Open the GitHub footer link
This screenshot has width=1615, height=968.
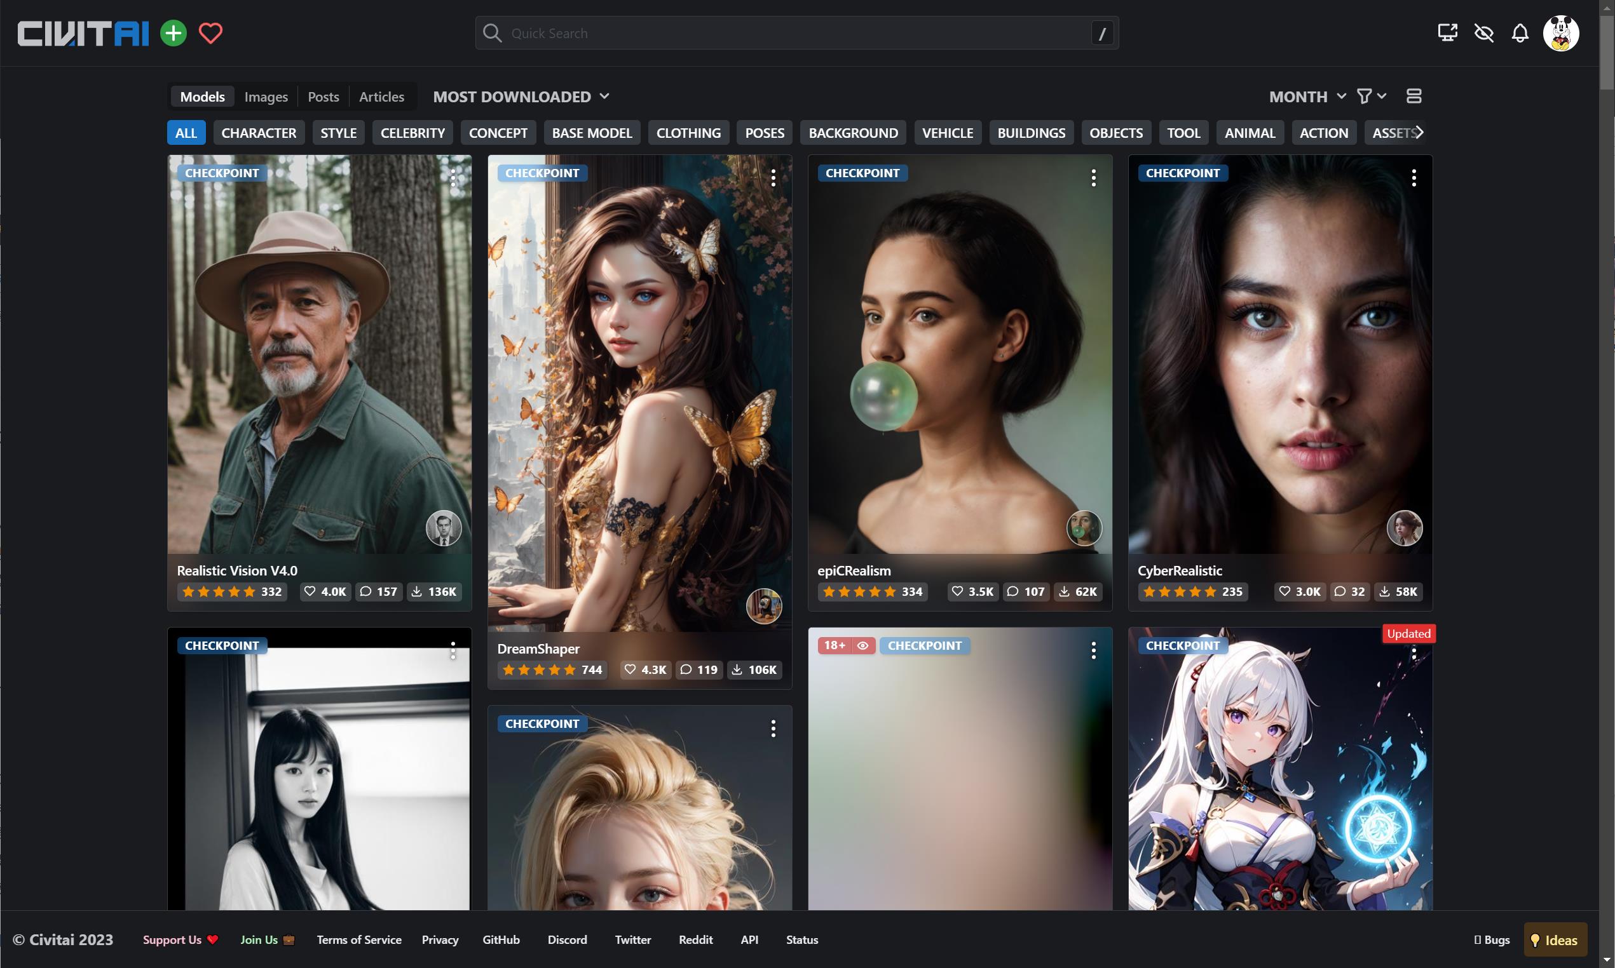pyautogui.click(x=501, y=940)
